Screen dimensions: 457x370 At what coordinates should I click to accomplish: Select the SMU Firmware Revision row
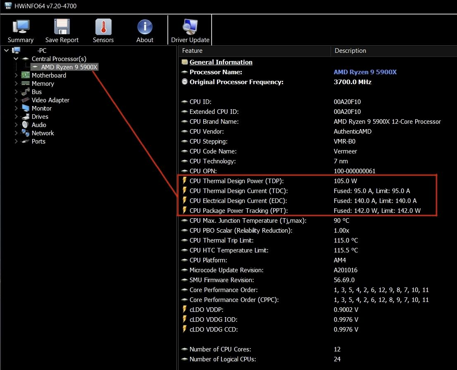coord(318,280)
